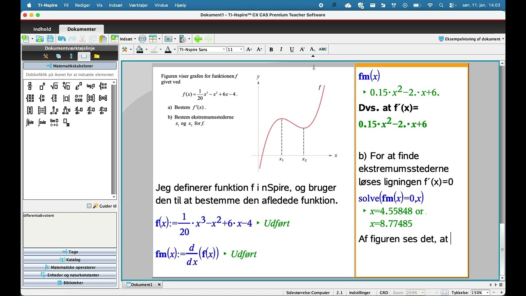526x296 pixels.
Task: Expand the Tegn section
Action: tap(70, 252)
